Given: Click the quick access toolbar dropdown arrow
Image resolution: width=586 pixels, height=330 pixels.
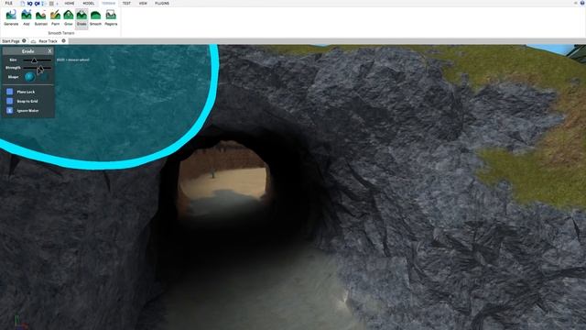Looking at the screenshot, I should point(57,4).
